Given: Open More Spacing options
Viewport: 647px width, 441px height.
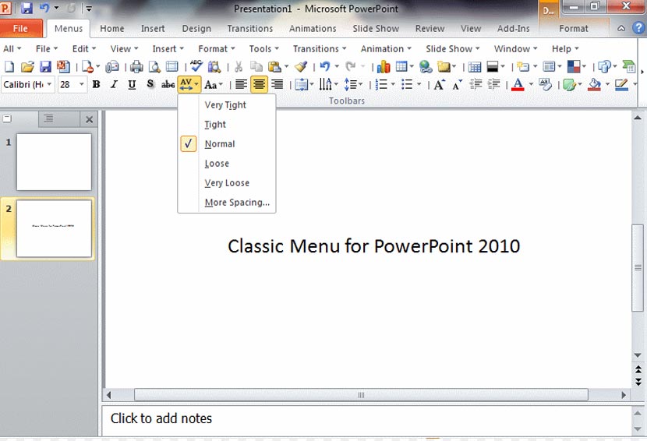Looking at the screenshot, I should (x=227, y=202).
